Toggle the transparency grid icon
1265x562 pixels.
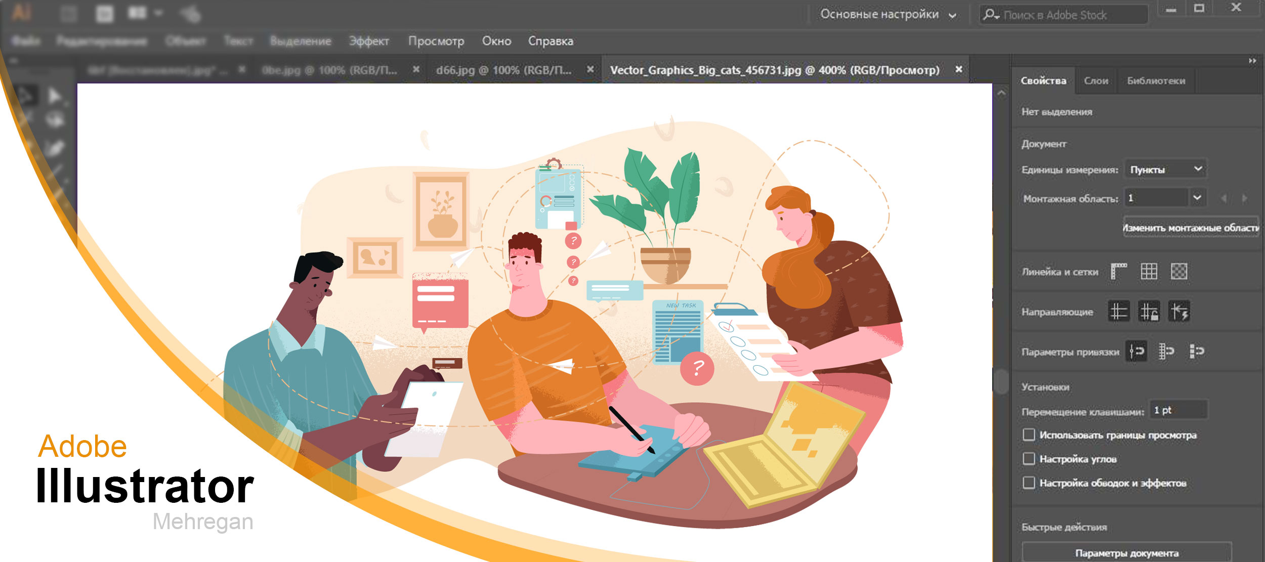(x=1179, y=271)
